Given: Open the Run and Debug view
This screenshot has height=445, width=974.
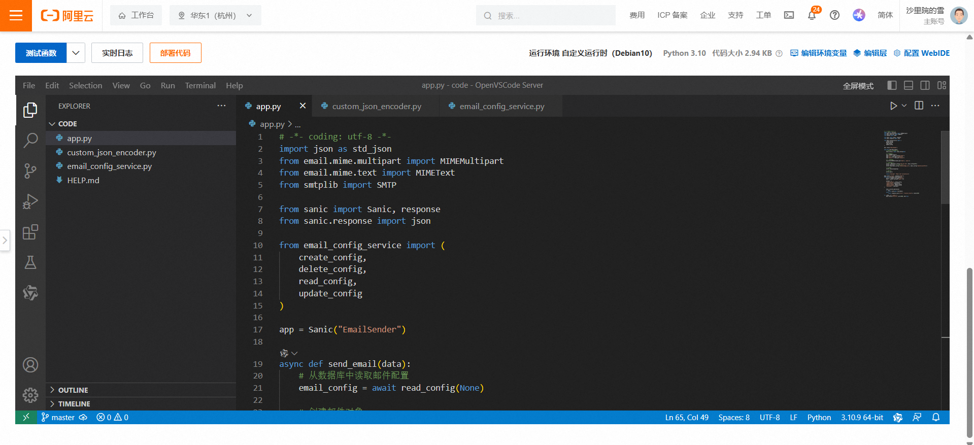Looking at the screenshot, I should coord(30,201).
